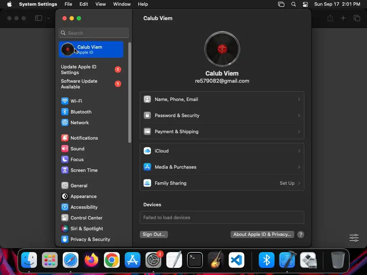Viewport: 367px width, 275px height.
Task: Click System Settings icon in Dock
Action: coord(153,260)
